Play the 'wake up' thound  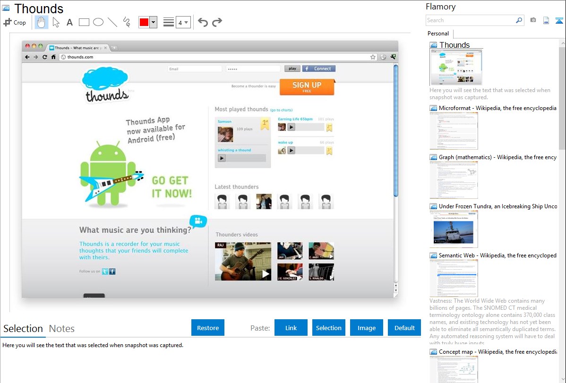pos(292,151)
